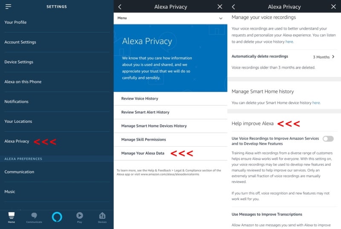
Task: Select Review Voice History
Action: click(x=170, y=99)
